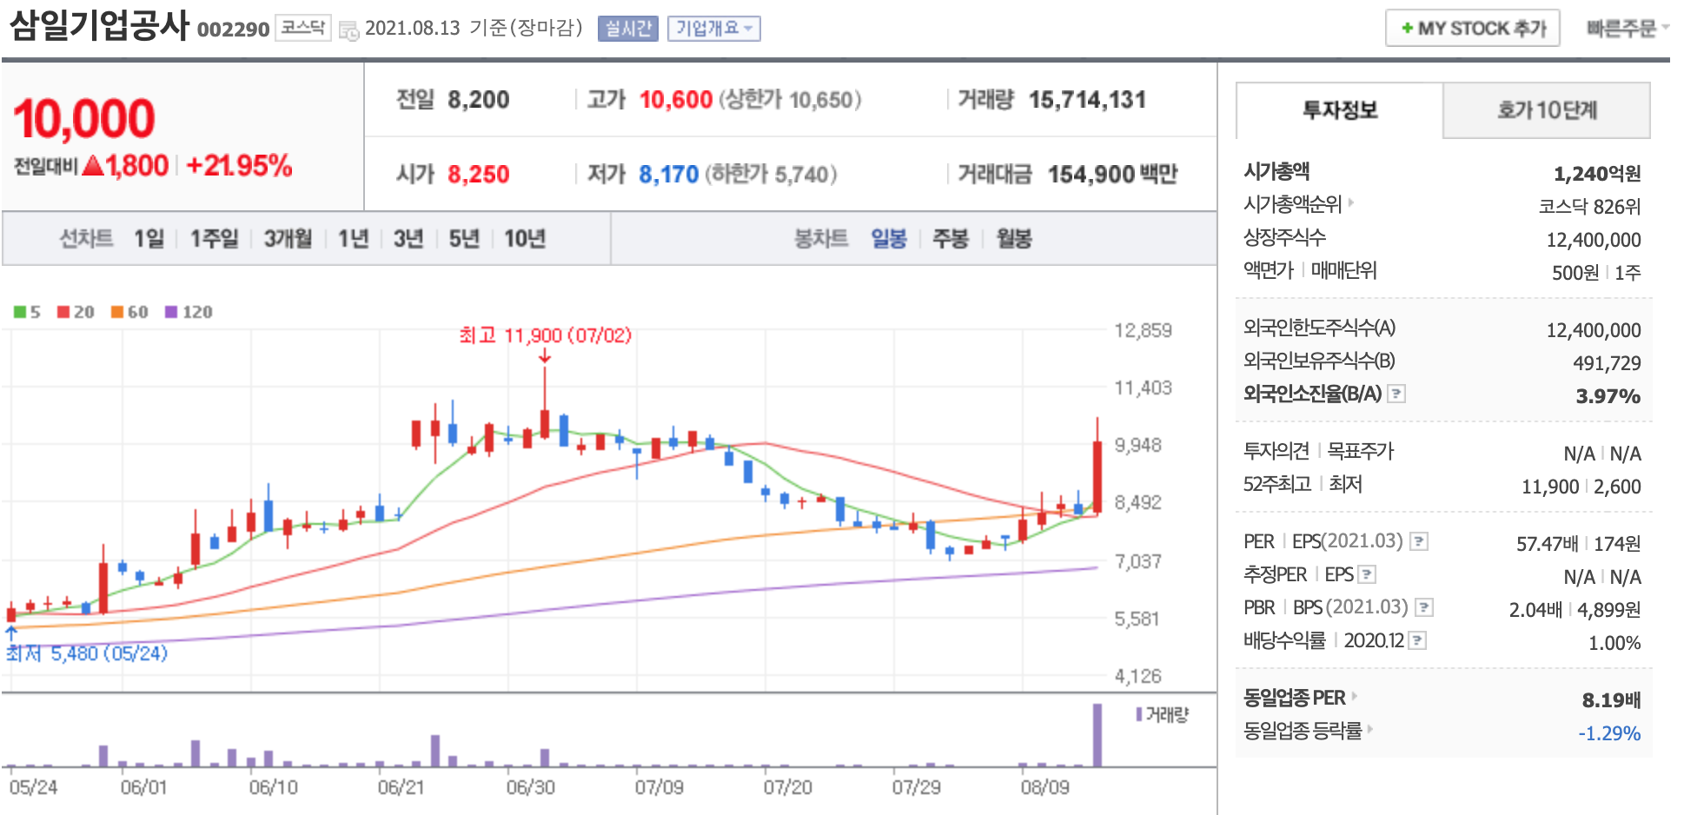Expand the 기업개요 dropdown
Screen dimensions: 1684x815
point(714,29)
